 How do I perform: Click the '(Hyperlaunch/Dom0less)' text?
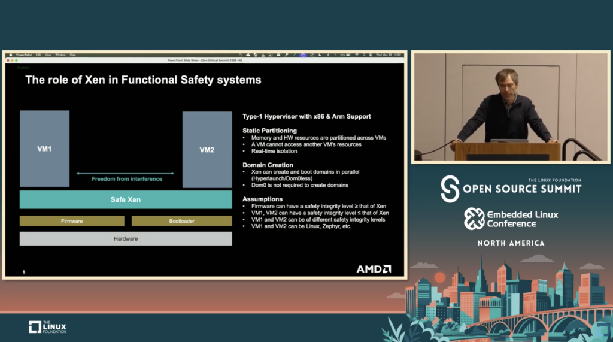point(282,178)
